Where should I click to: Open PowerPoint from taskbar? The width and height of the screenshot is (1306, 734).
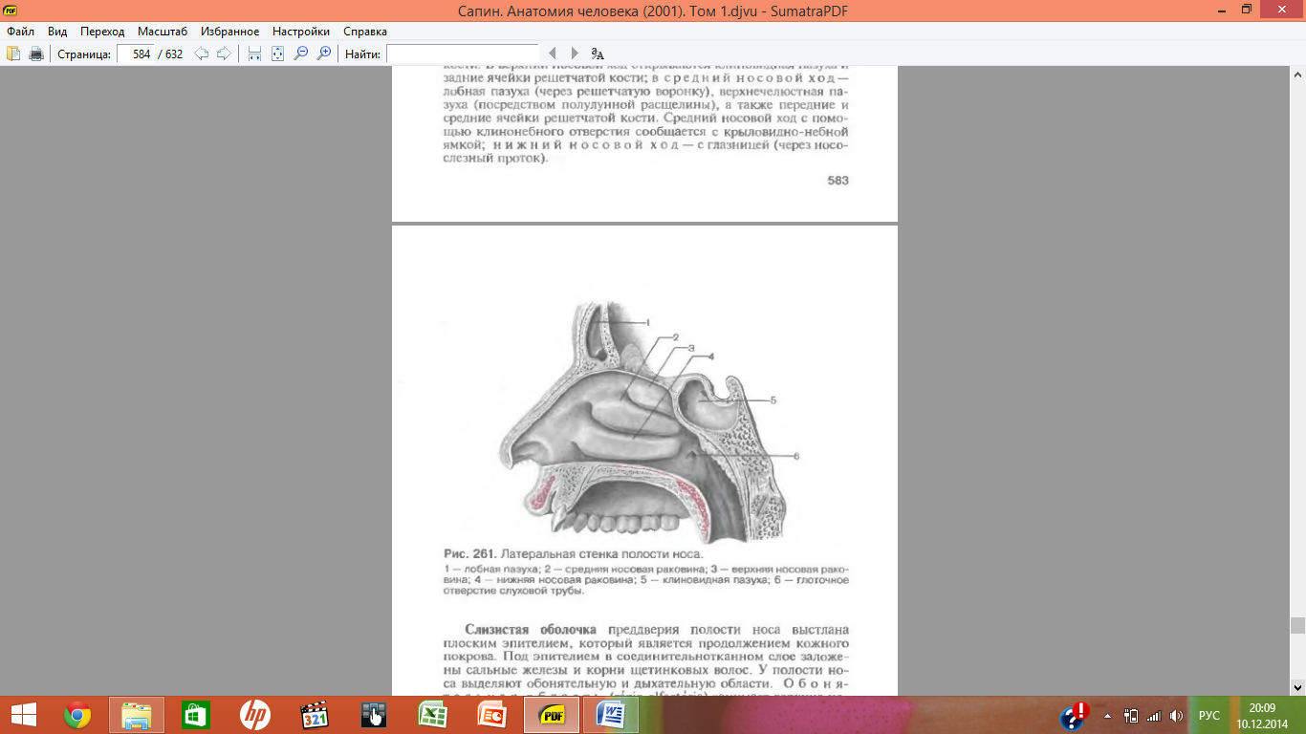point(492,714)
